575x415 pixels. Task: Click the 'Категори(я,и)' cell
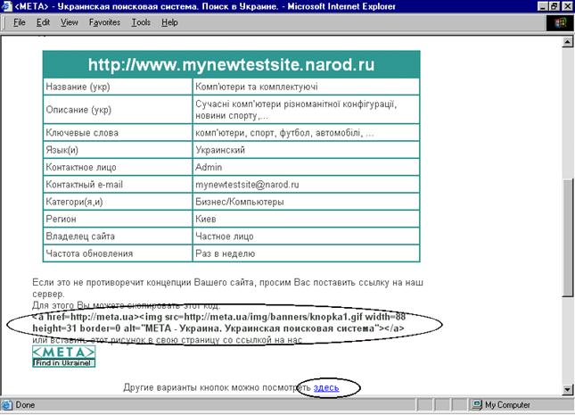tap(118, 202)
